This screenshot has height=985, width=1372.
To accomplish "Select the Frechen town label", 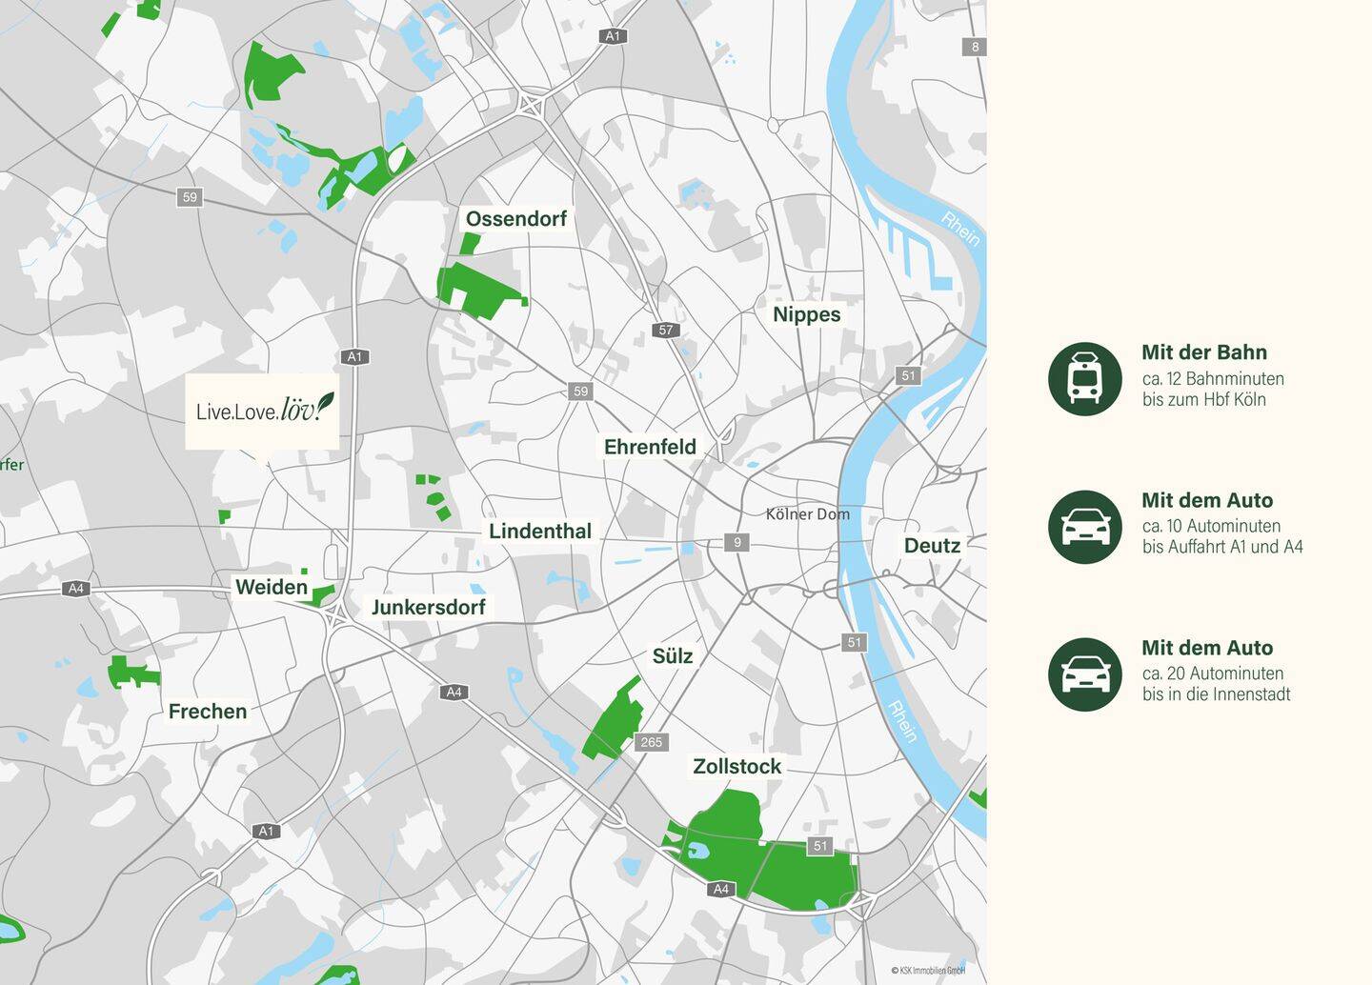I will (208, 712).
